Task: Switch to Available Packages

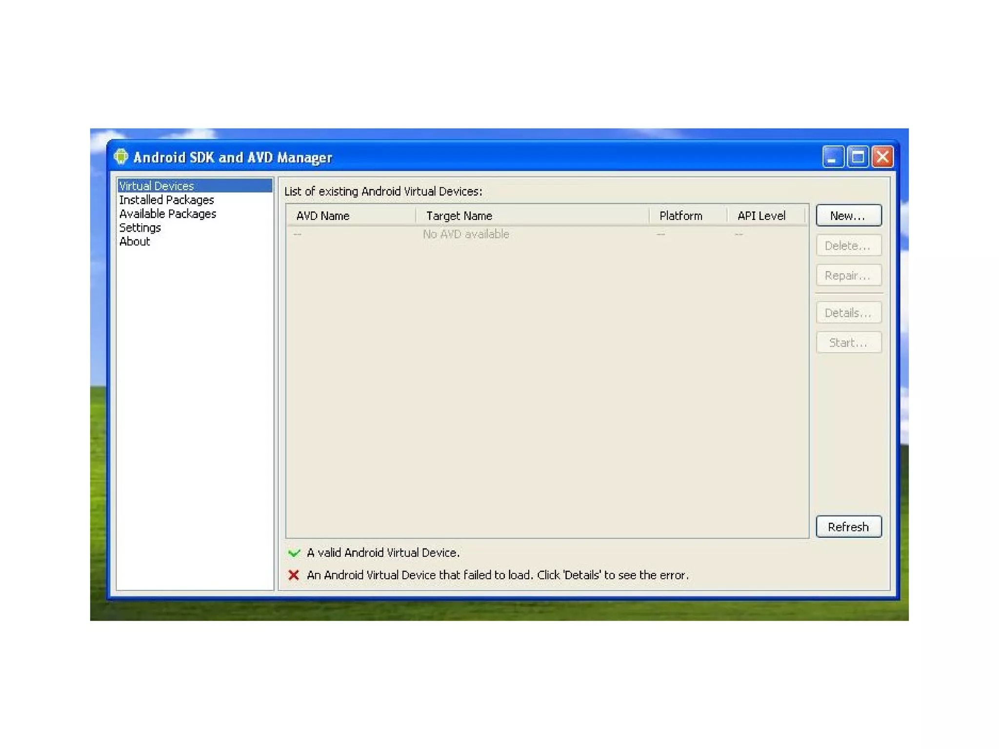Action: 167,214
